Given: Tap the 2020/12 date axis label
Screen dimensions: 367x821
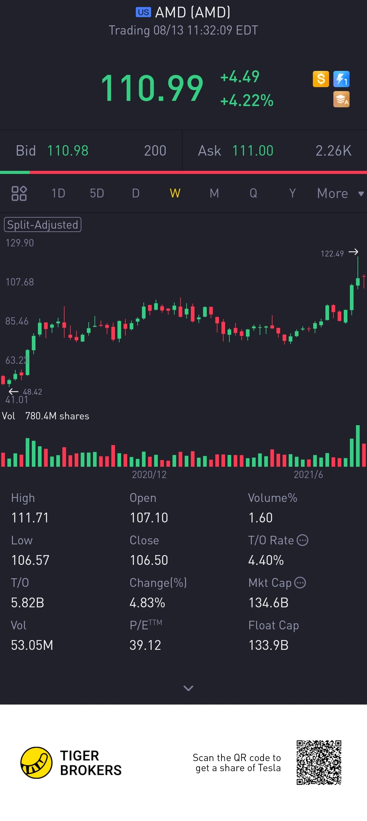Looking at the screenshot, I should 149,475.
